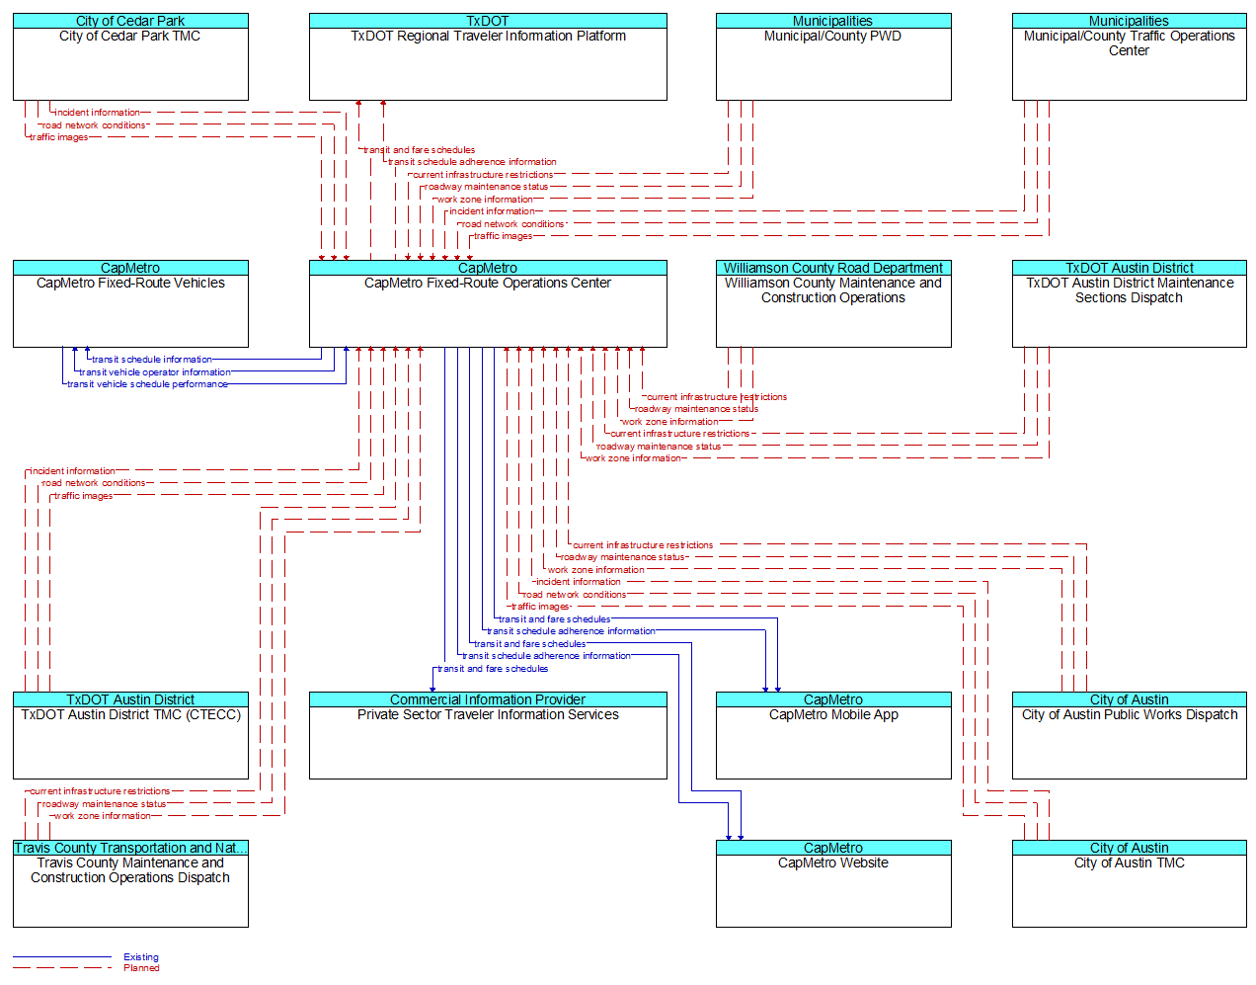Click the solid blue Existing legend line

62,956
